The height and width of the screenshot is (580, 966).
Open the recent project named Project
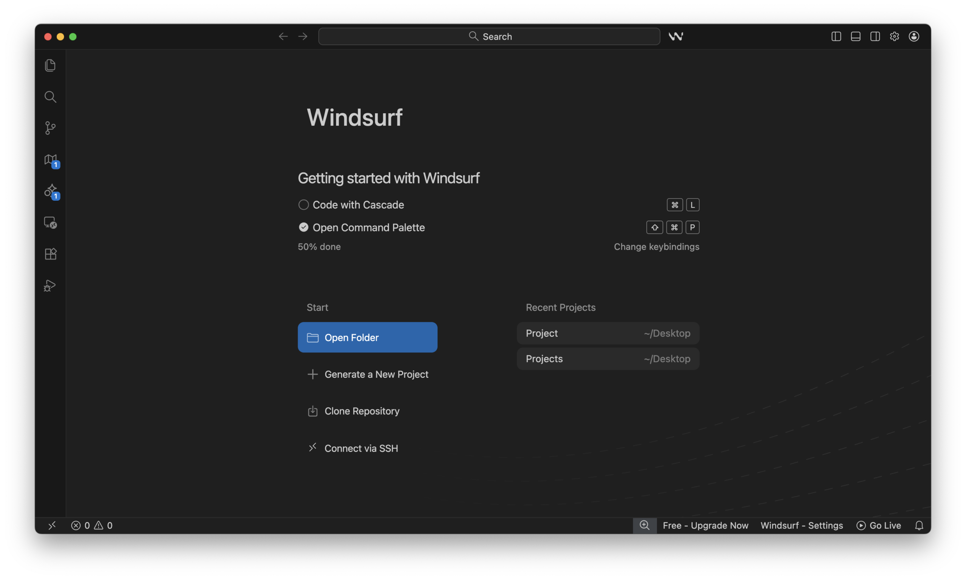[607, 333]
